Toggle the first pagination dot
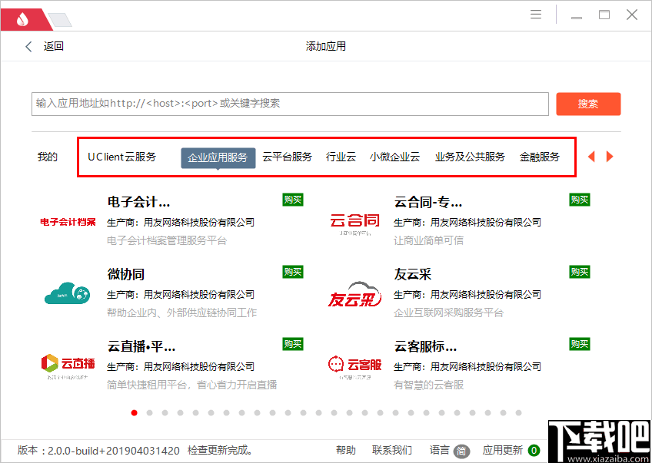Viewport: 652px width, 463px height. click(x=134, y=412)
